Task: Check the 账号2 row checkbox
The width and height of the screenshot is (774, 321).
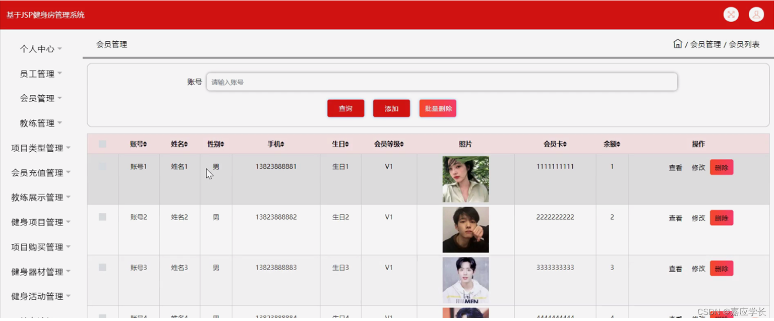Action: pos(103,217)
